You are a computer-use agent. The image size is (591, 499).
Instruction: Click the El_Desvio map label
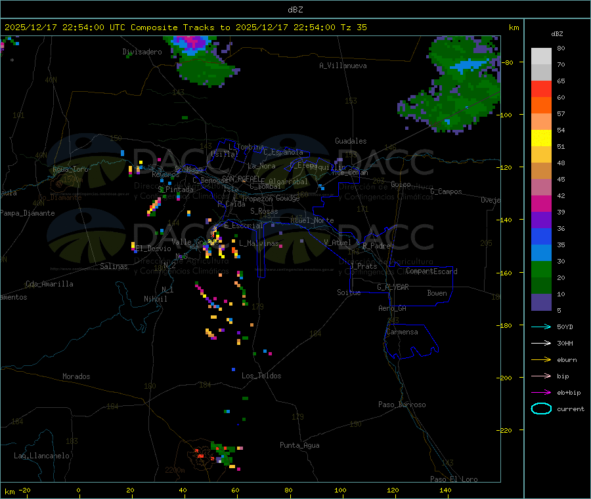[154, 249]
